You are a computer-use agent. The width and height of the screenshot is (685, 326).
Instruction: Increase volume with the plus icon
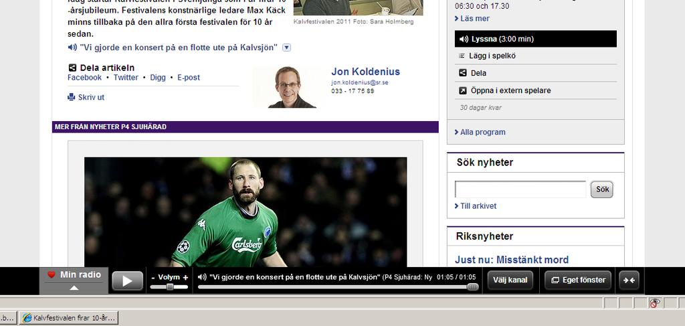click(185, 278)
